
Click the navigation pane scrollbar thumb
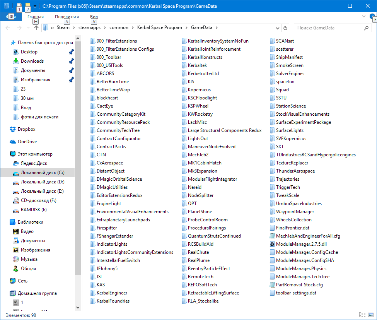click(78, 158)
